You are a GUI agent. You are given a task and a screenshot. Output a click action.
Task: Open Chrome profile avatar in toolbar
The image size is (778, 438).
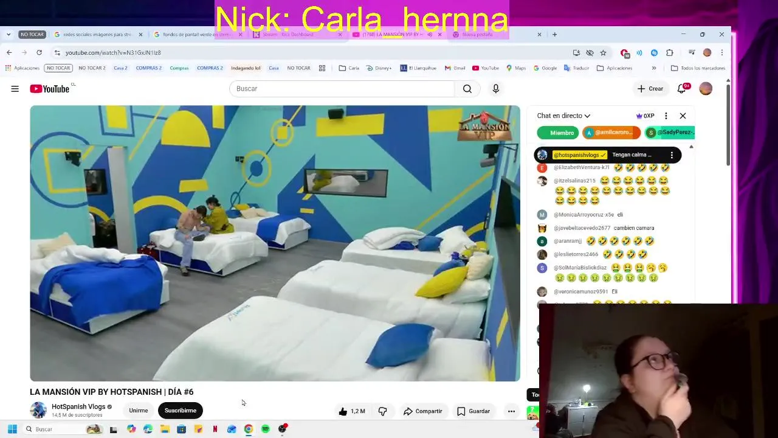coord(707,52)
